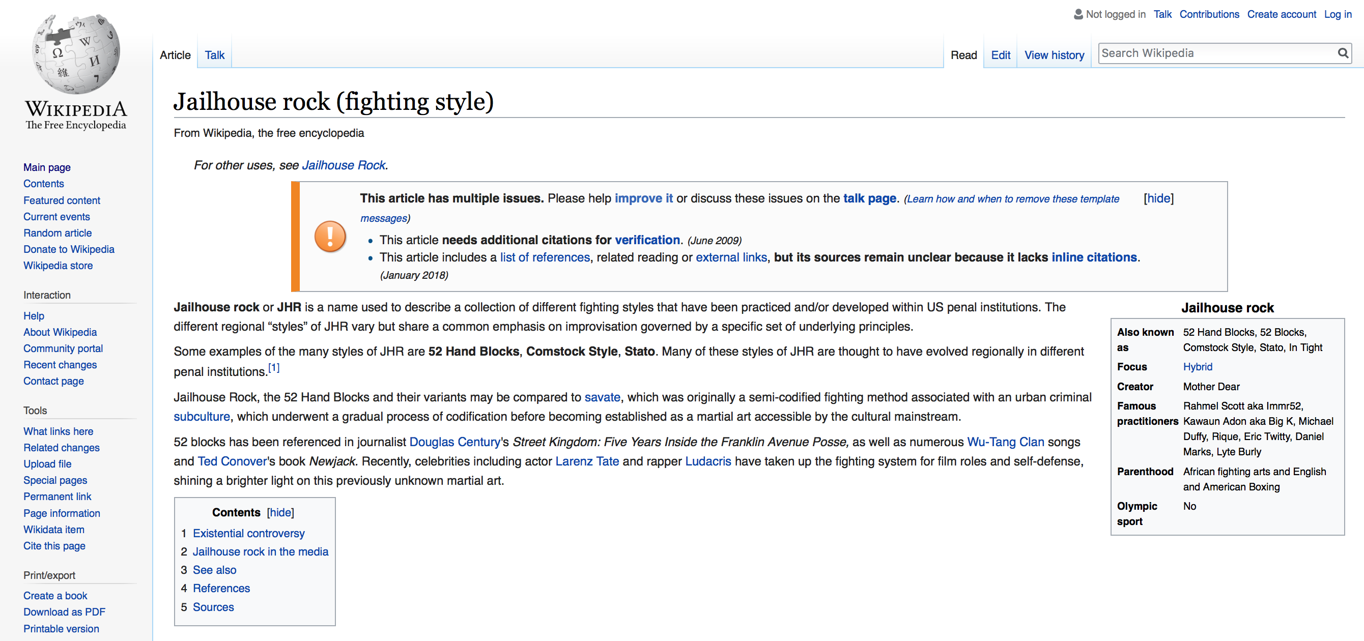1364x641 pixels.
Task: Get the Permanent link
Action: click(x=57, y=497)
